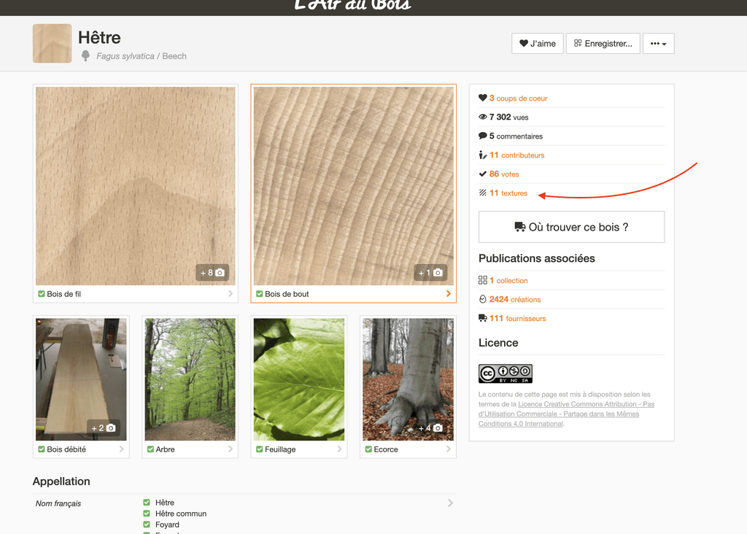Click the truck icon beside fournisseurs
The width and height of the screenshot is (747, 534).
pyautogui.click(x=483, y=318)
